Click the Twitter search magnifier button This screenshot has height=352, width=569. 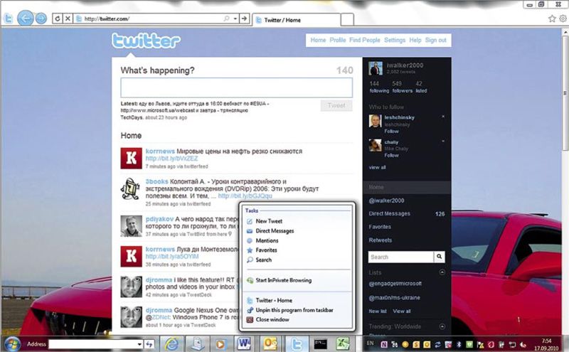click(439, 257)
